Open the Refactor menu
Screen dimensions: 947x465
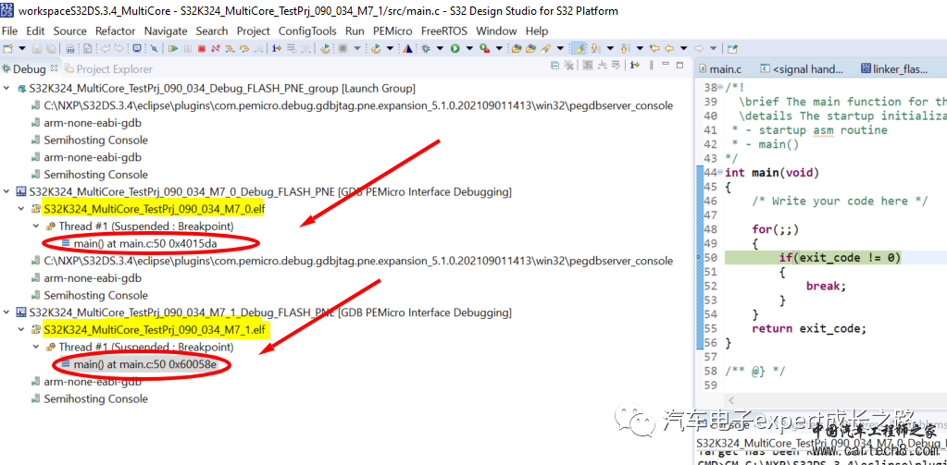116,31
